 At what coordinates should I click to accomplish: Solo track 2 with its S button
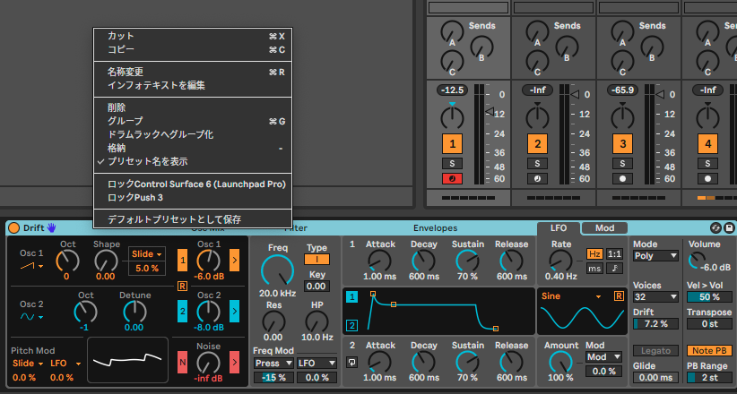point(537,163)
